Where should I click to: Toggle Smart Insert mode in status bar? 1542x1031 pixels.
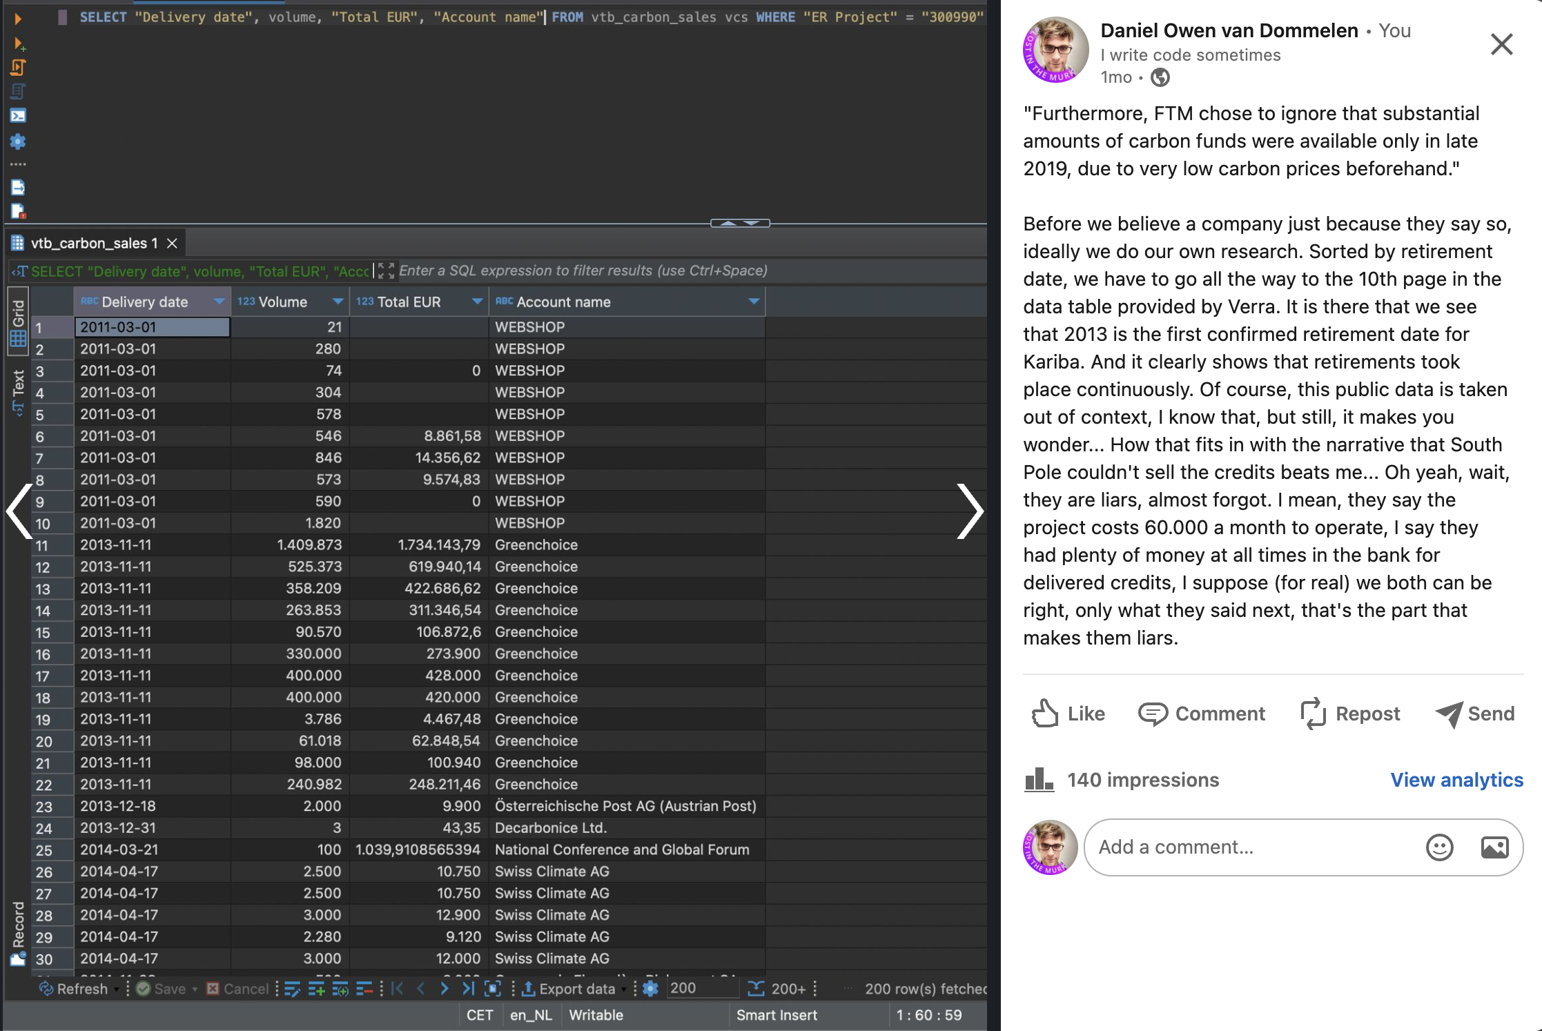click(x=777, y=1015)
